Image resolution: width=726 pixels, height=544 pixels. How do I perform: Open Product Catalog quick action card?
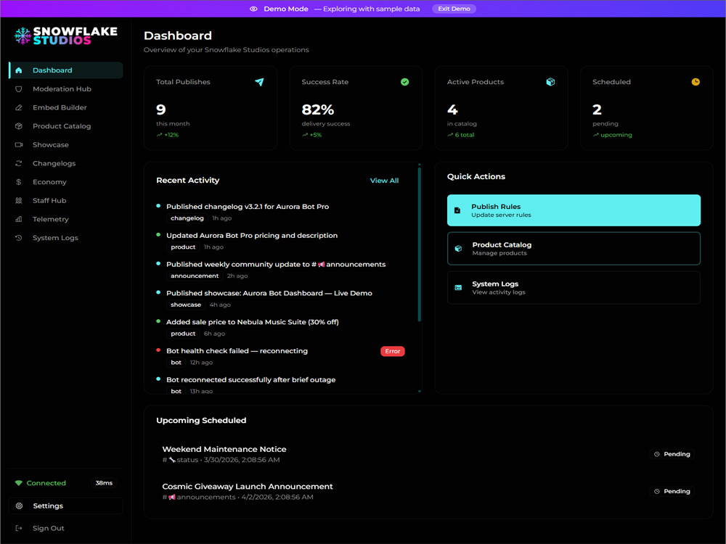(574, 248)
